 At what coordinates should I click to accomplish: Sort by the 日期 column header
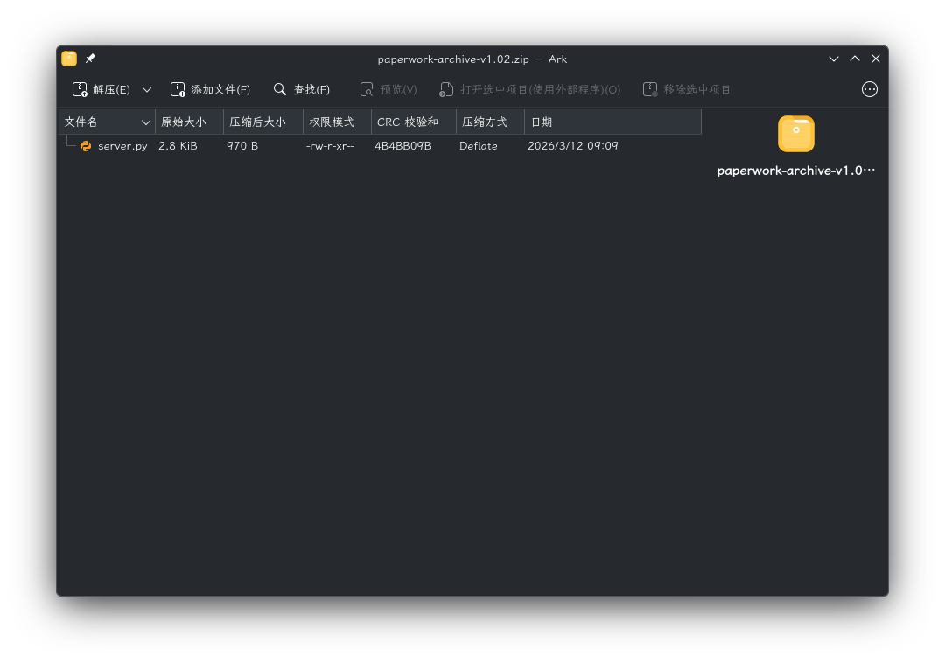click(x=612, y=122)
